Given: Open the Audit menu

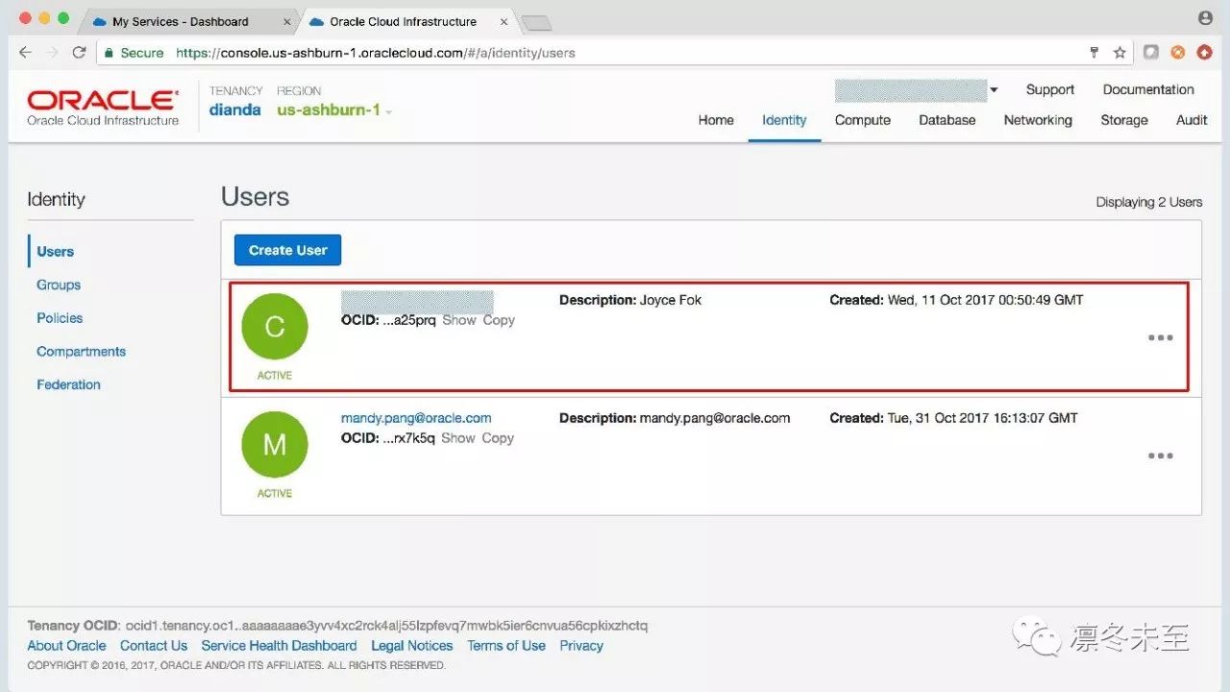Looking at the screenshot, I should click(1192, 120).
